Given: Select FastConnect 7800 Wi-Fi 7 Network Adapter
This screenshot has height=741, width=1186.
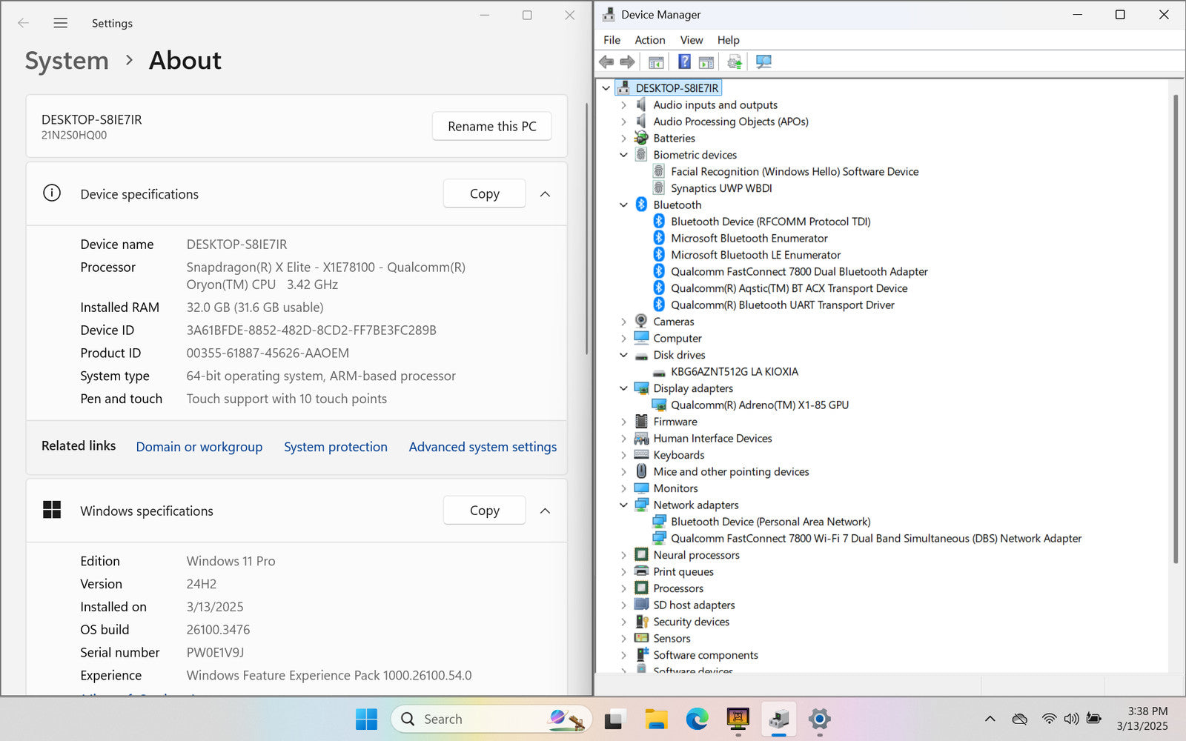Looking at the screenshot, I should [876, 538].
